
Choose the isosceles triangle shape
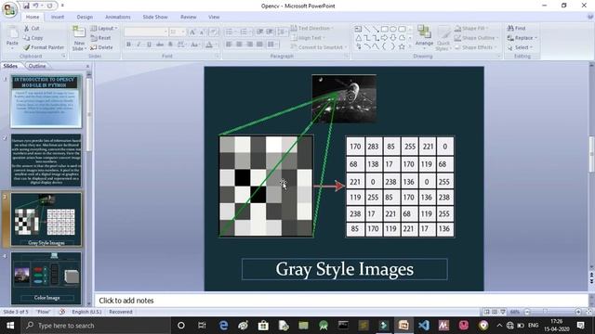(x=358, y=37)
